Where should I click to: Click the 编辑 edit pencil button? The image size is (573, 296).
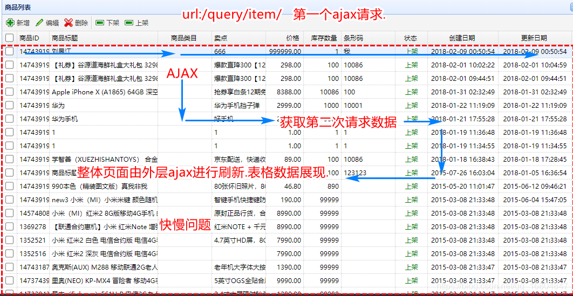(47, 23)
